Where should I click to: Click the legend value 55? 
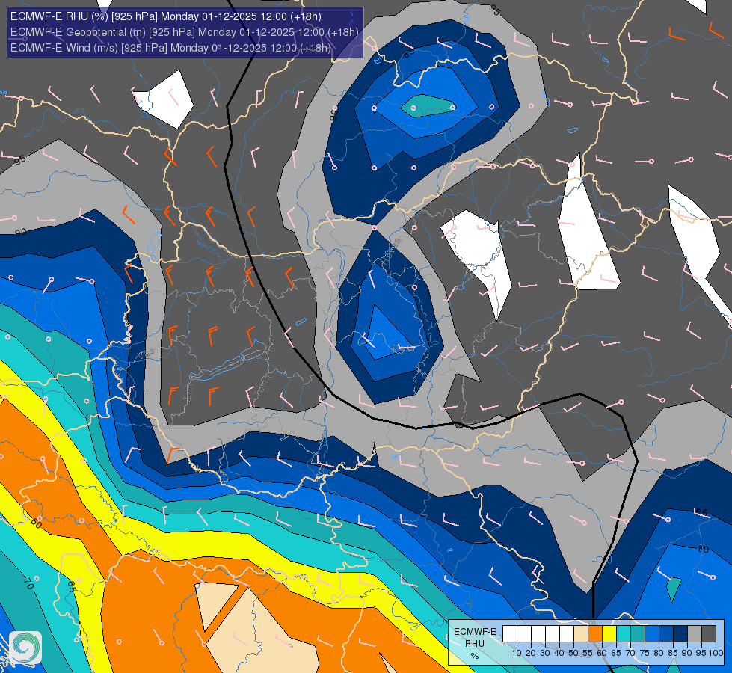coord(588,653)
